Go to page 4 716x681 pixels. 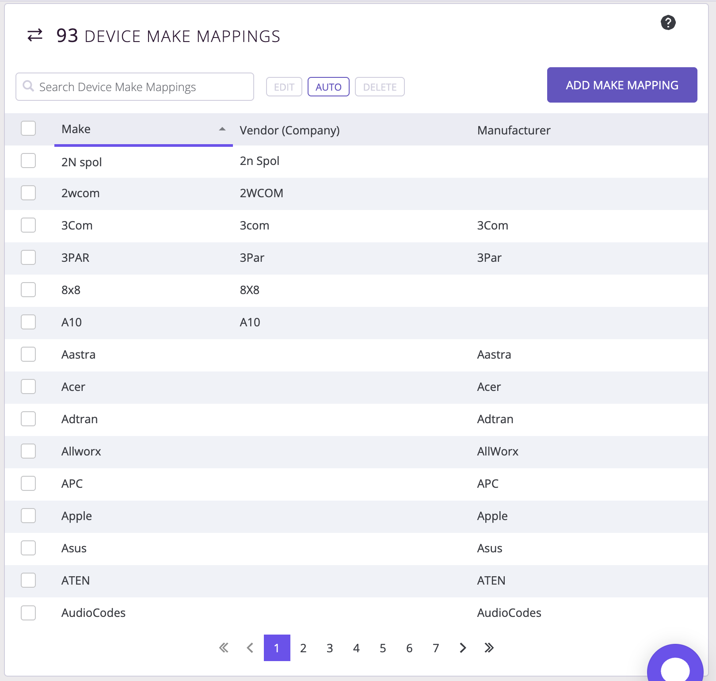(356, 648)
